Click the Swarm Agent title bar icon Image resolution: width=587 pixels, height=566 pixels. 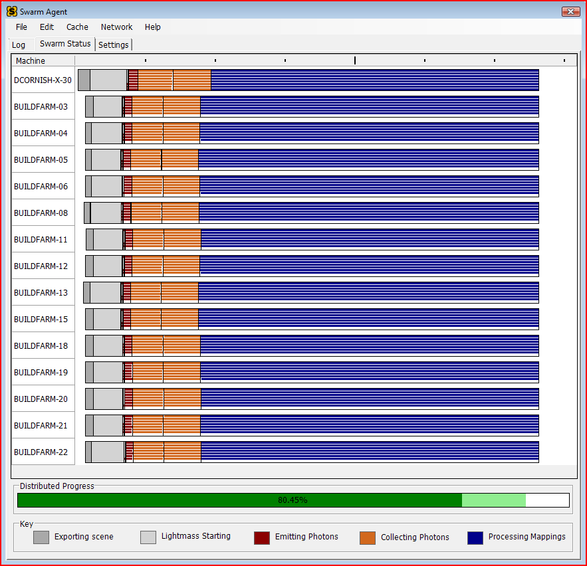(12, 11)
